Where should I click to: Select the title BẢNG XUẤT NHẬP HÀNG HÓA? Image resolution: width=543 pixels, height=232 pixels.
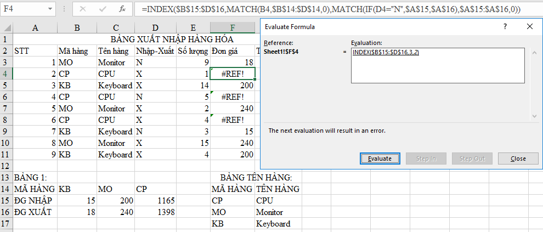click(172, 39)
